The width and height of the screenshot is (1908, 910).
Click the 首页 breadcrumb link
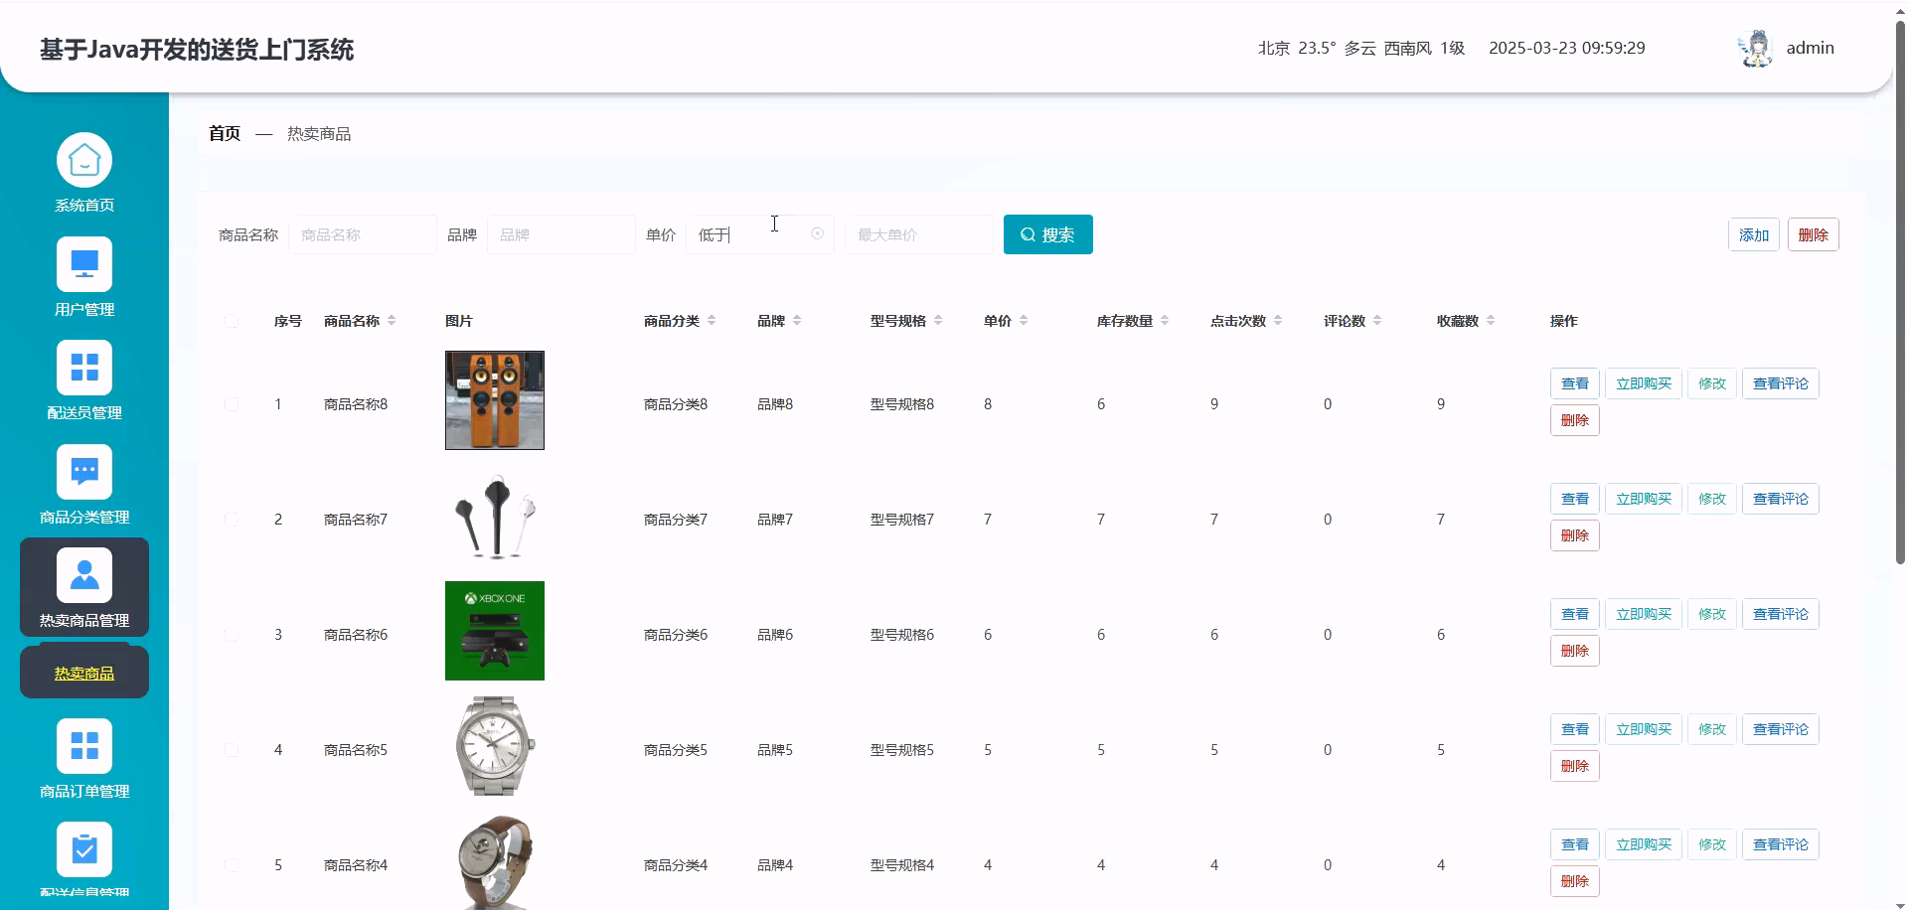point(225,133)
